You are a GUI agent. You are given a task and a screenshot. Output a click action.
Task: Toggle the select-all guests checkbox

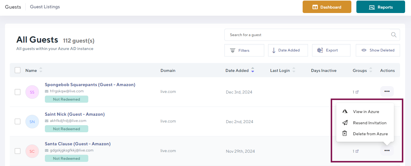tap(18, 70)
